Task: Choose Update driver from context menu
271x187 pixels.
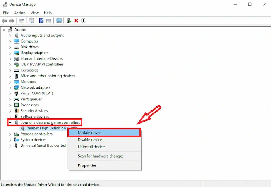Action: pyautogui.click(x=89, y=132)
